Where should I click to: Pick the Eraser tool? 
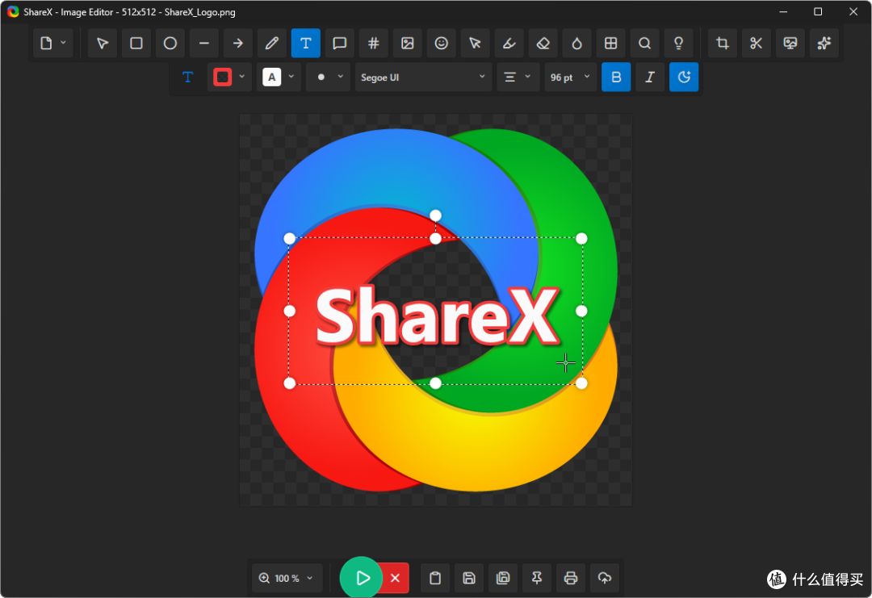(543, 44)
